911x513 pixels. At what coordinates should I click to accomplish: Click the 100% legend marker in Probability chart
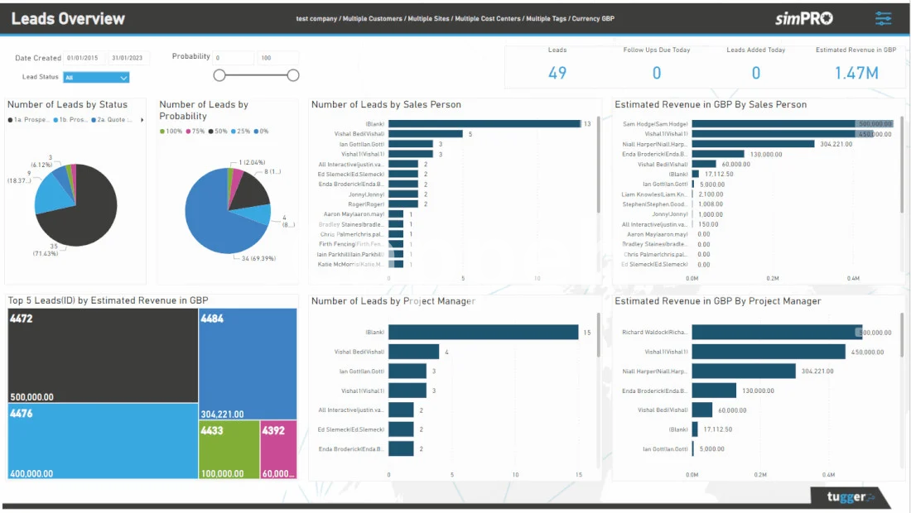click(163, 132)
